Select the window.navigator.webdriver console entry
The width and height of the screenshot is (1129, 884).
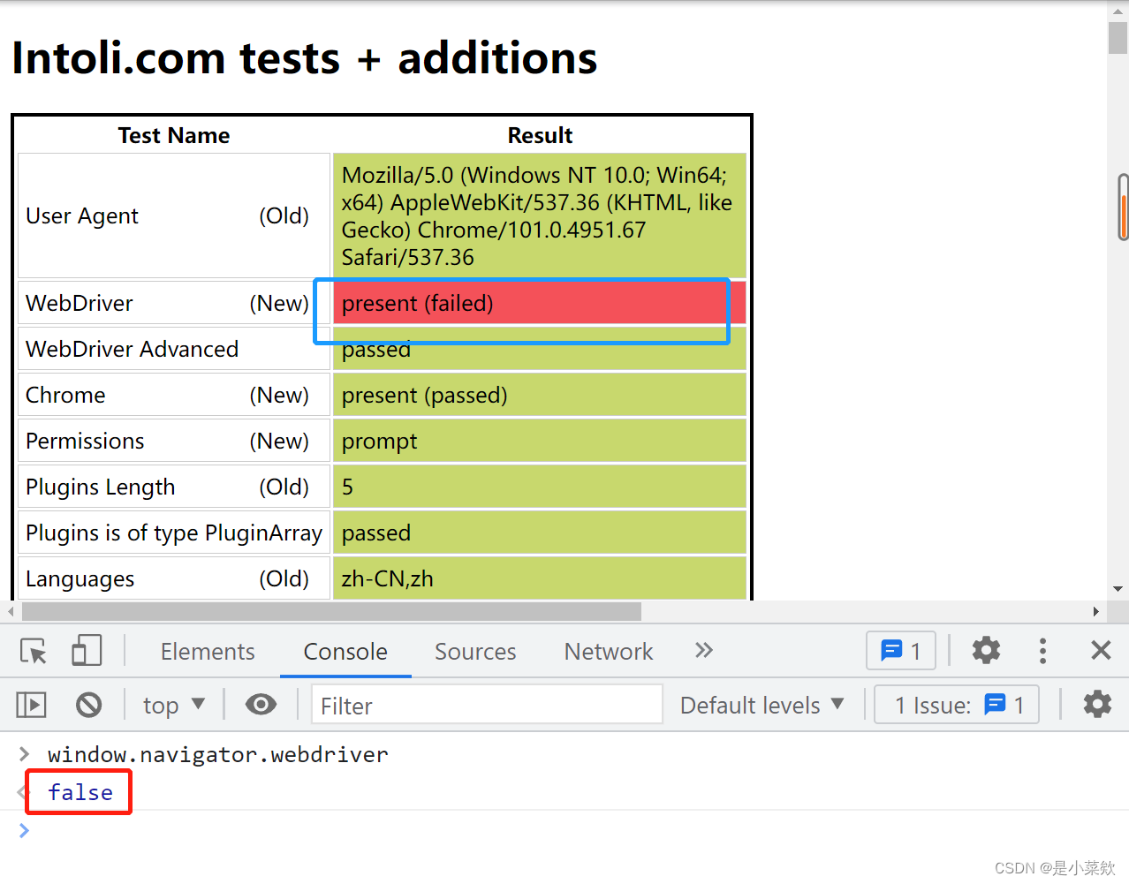[218, 754]
